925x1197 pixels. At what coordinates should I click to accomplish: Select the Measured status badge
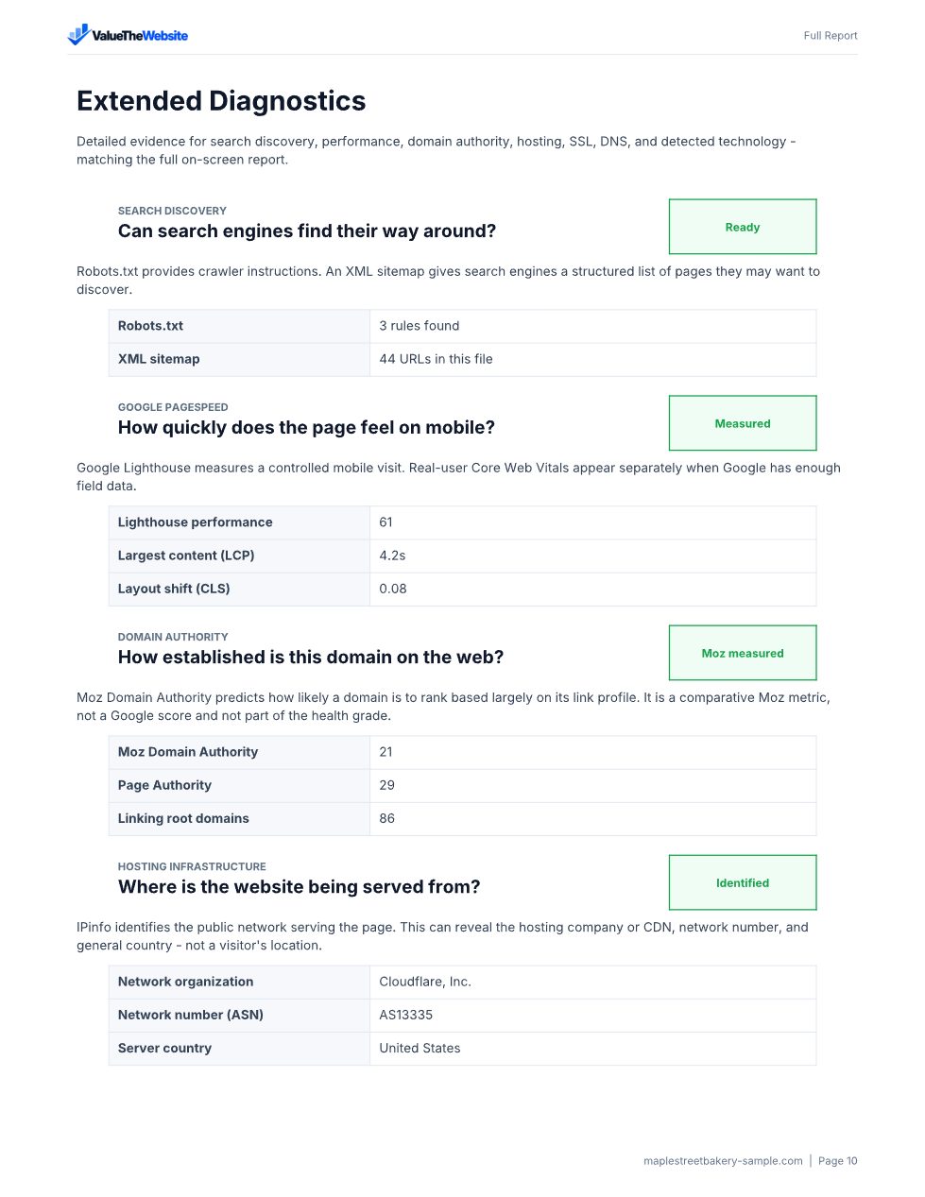(743, 423)
